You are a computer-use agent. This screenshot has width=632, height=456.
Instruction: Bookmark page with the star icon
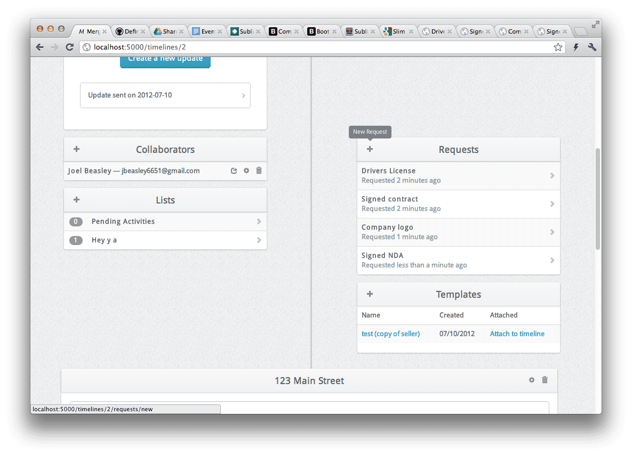558,47
